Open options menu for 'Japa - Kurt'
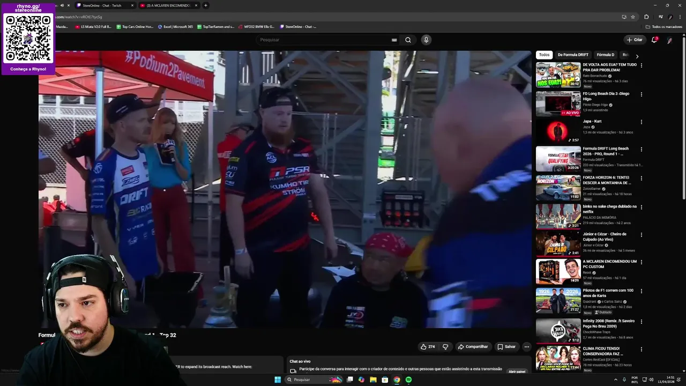 point(641,122)
